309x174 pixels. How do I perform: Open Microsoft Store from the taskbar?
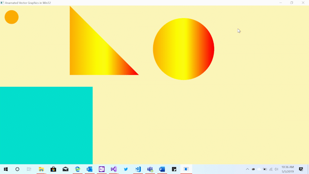(53, 169)
